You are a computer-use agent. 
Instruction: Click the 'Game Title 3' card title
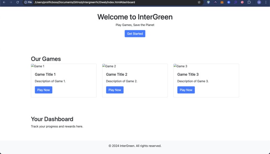[188, 74]
